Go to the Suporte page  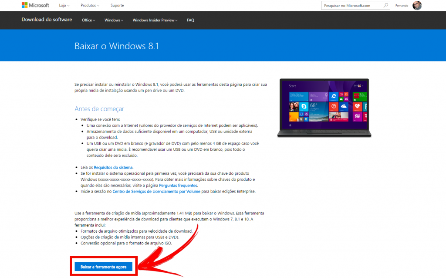pos(117,5)
